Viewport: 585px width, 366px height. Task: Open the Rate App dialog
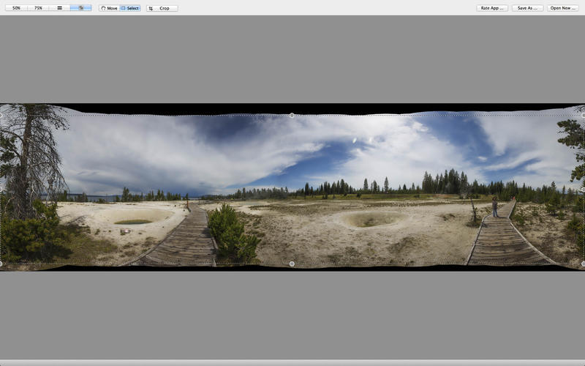click(491, 8)
